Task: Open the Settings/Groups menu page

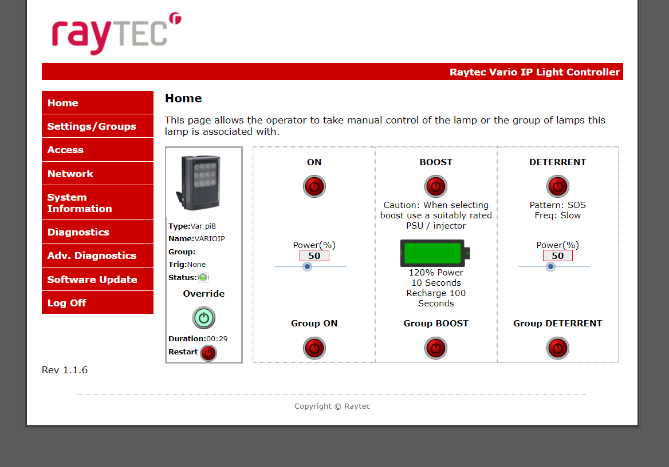Action: pos(97,126)
